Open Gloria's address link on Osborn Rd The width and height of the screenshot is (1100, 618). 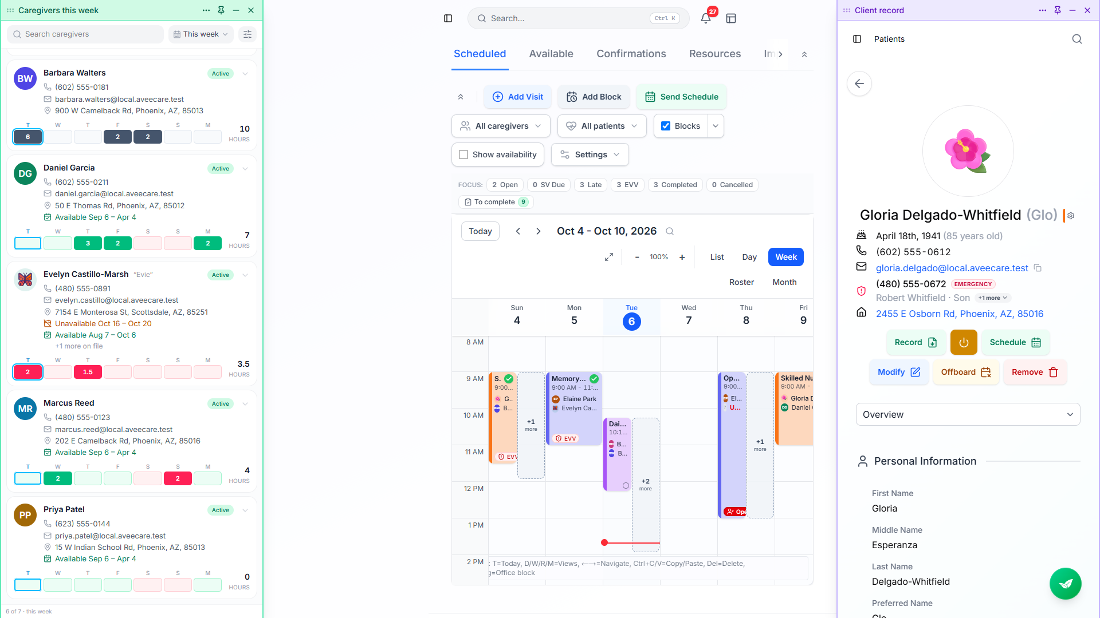tap(959, 314)
